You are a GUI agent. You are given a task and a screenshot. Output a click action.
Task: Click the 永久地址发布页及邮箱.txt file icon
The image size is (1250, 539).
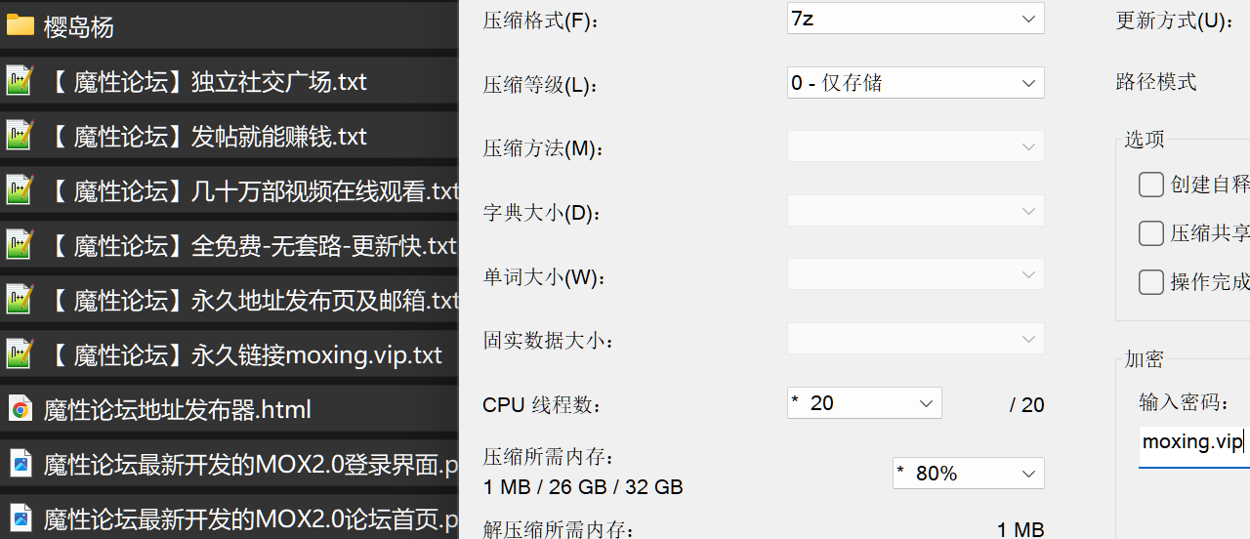(x=20, y=300)
